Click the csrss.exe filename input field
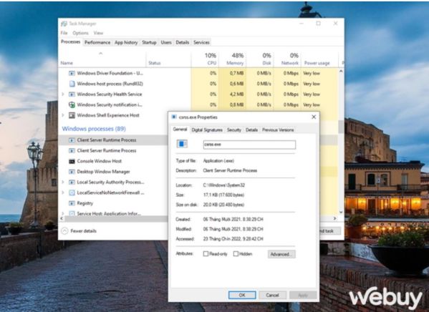 pyautogui.click(x=249, y=145)
